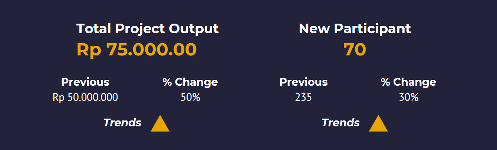Click the New Participant trend triangle
Screen dimensions: 497x150
[x=378, y=124]
